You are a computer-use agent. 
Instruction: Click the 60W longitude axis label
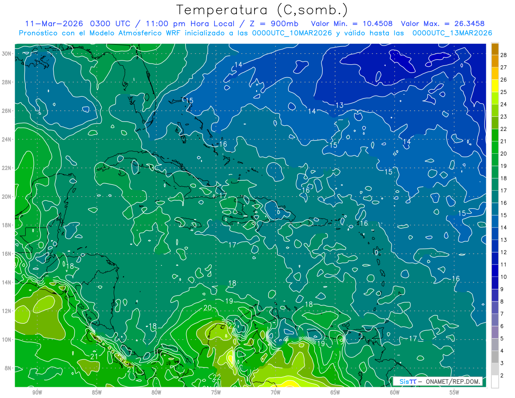pos(395,392)
